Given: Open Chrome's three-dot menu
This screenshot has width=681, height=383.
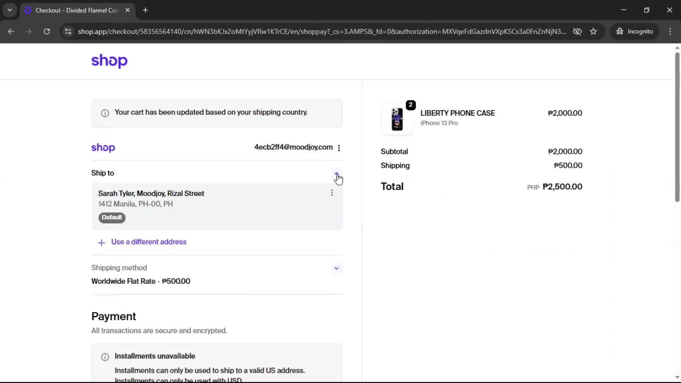Looking at the screenshot, I should [x=670, y=32].
